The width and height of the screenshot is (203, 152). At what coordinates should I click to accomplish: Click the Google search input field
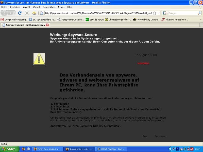coord(183,13)
